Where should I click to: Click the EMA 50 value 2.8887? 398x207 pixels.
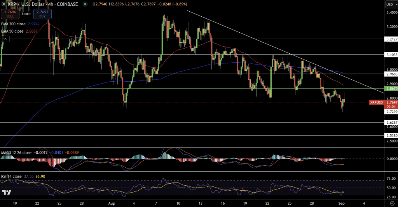pyautogui.click(x=31, y=31)
